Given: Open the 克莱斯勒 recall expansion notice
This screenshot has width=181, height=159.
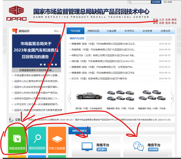Looking at the screenshot, I should pyautogui.click(x=103, y=50).
